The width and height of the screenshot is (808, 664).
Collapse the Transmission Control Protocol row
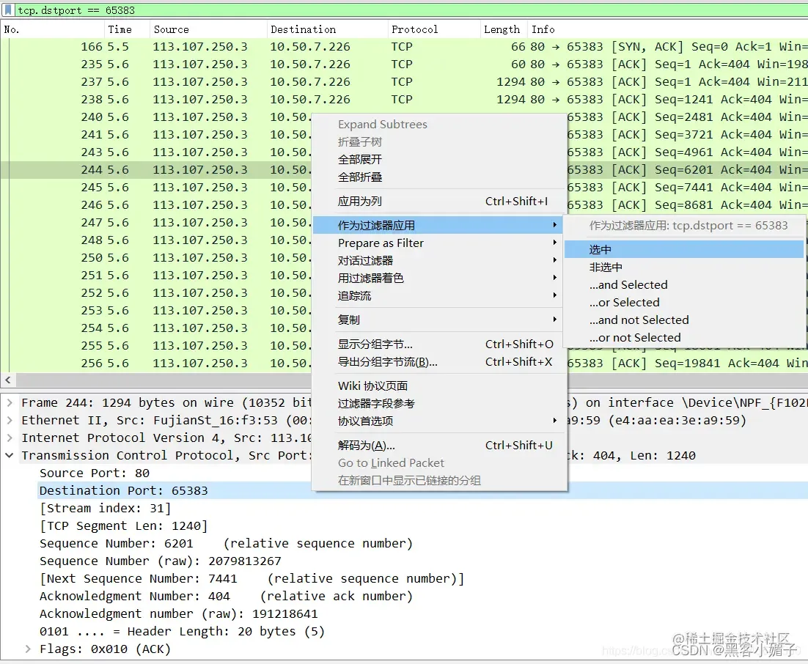(10, 455)
